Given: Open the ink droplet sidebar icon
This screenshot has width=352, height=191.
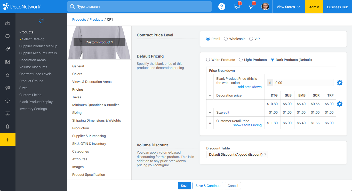Looking at the screenshot, I should pos(7,75).
